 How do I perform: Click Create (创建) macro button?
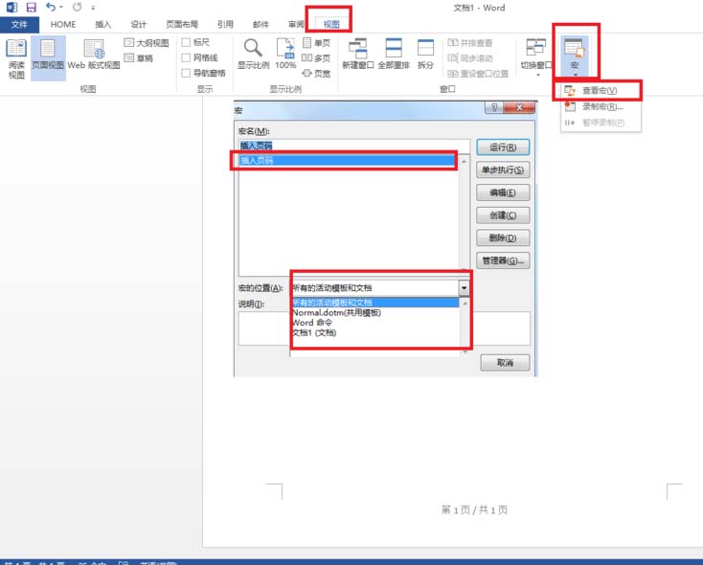point(503,215)
